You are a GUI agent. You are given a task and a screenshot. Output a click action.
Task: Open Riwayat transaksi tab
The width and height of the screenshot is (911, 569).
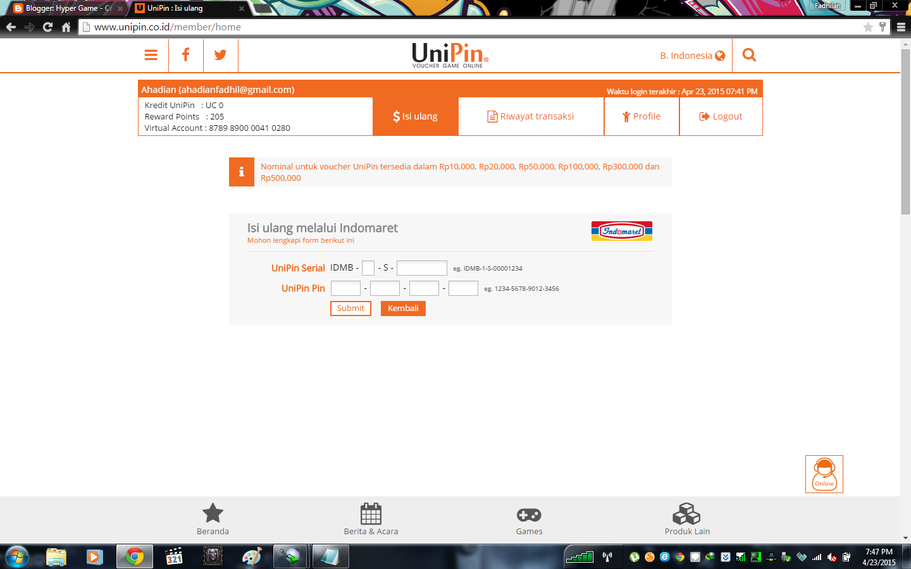coord(531,116)
